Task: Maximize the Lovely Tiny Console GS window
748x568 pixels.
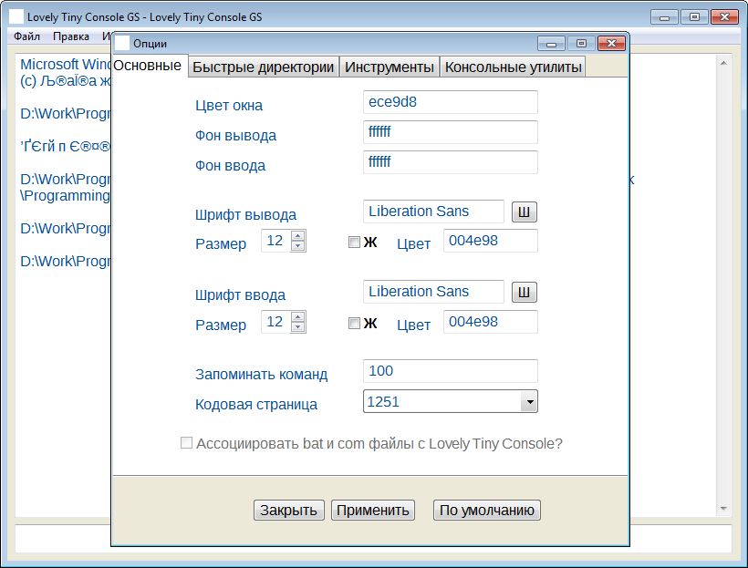Action: click(694, 17)
